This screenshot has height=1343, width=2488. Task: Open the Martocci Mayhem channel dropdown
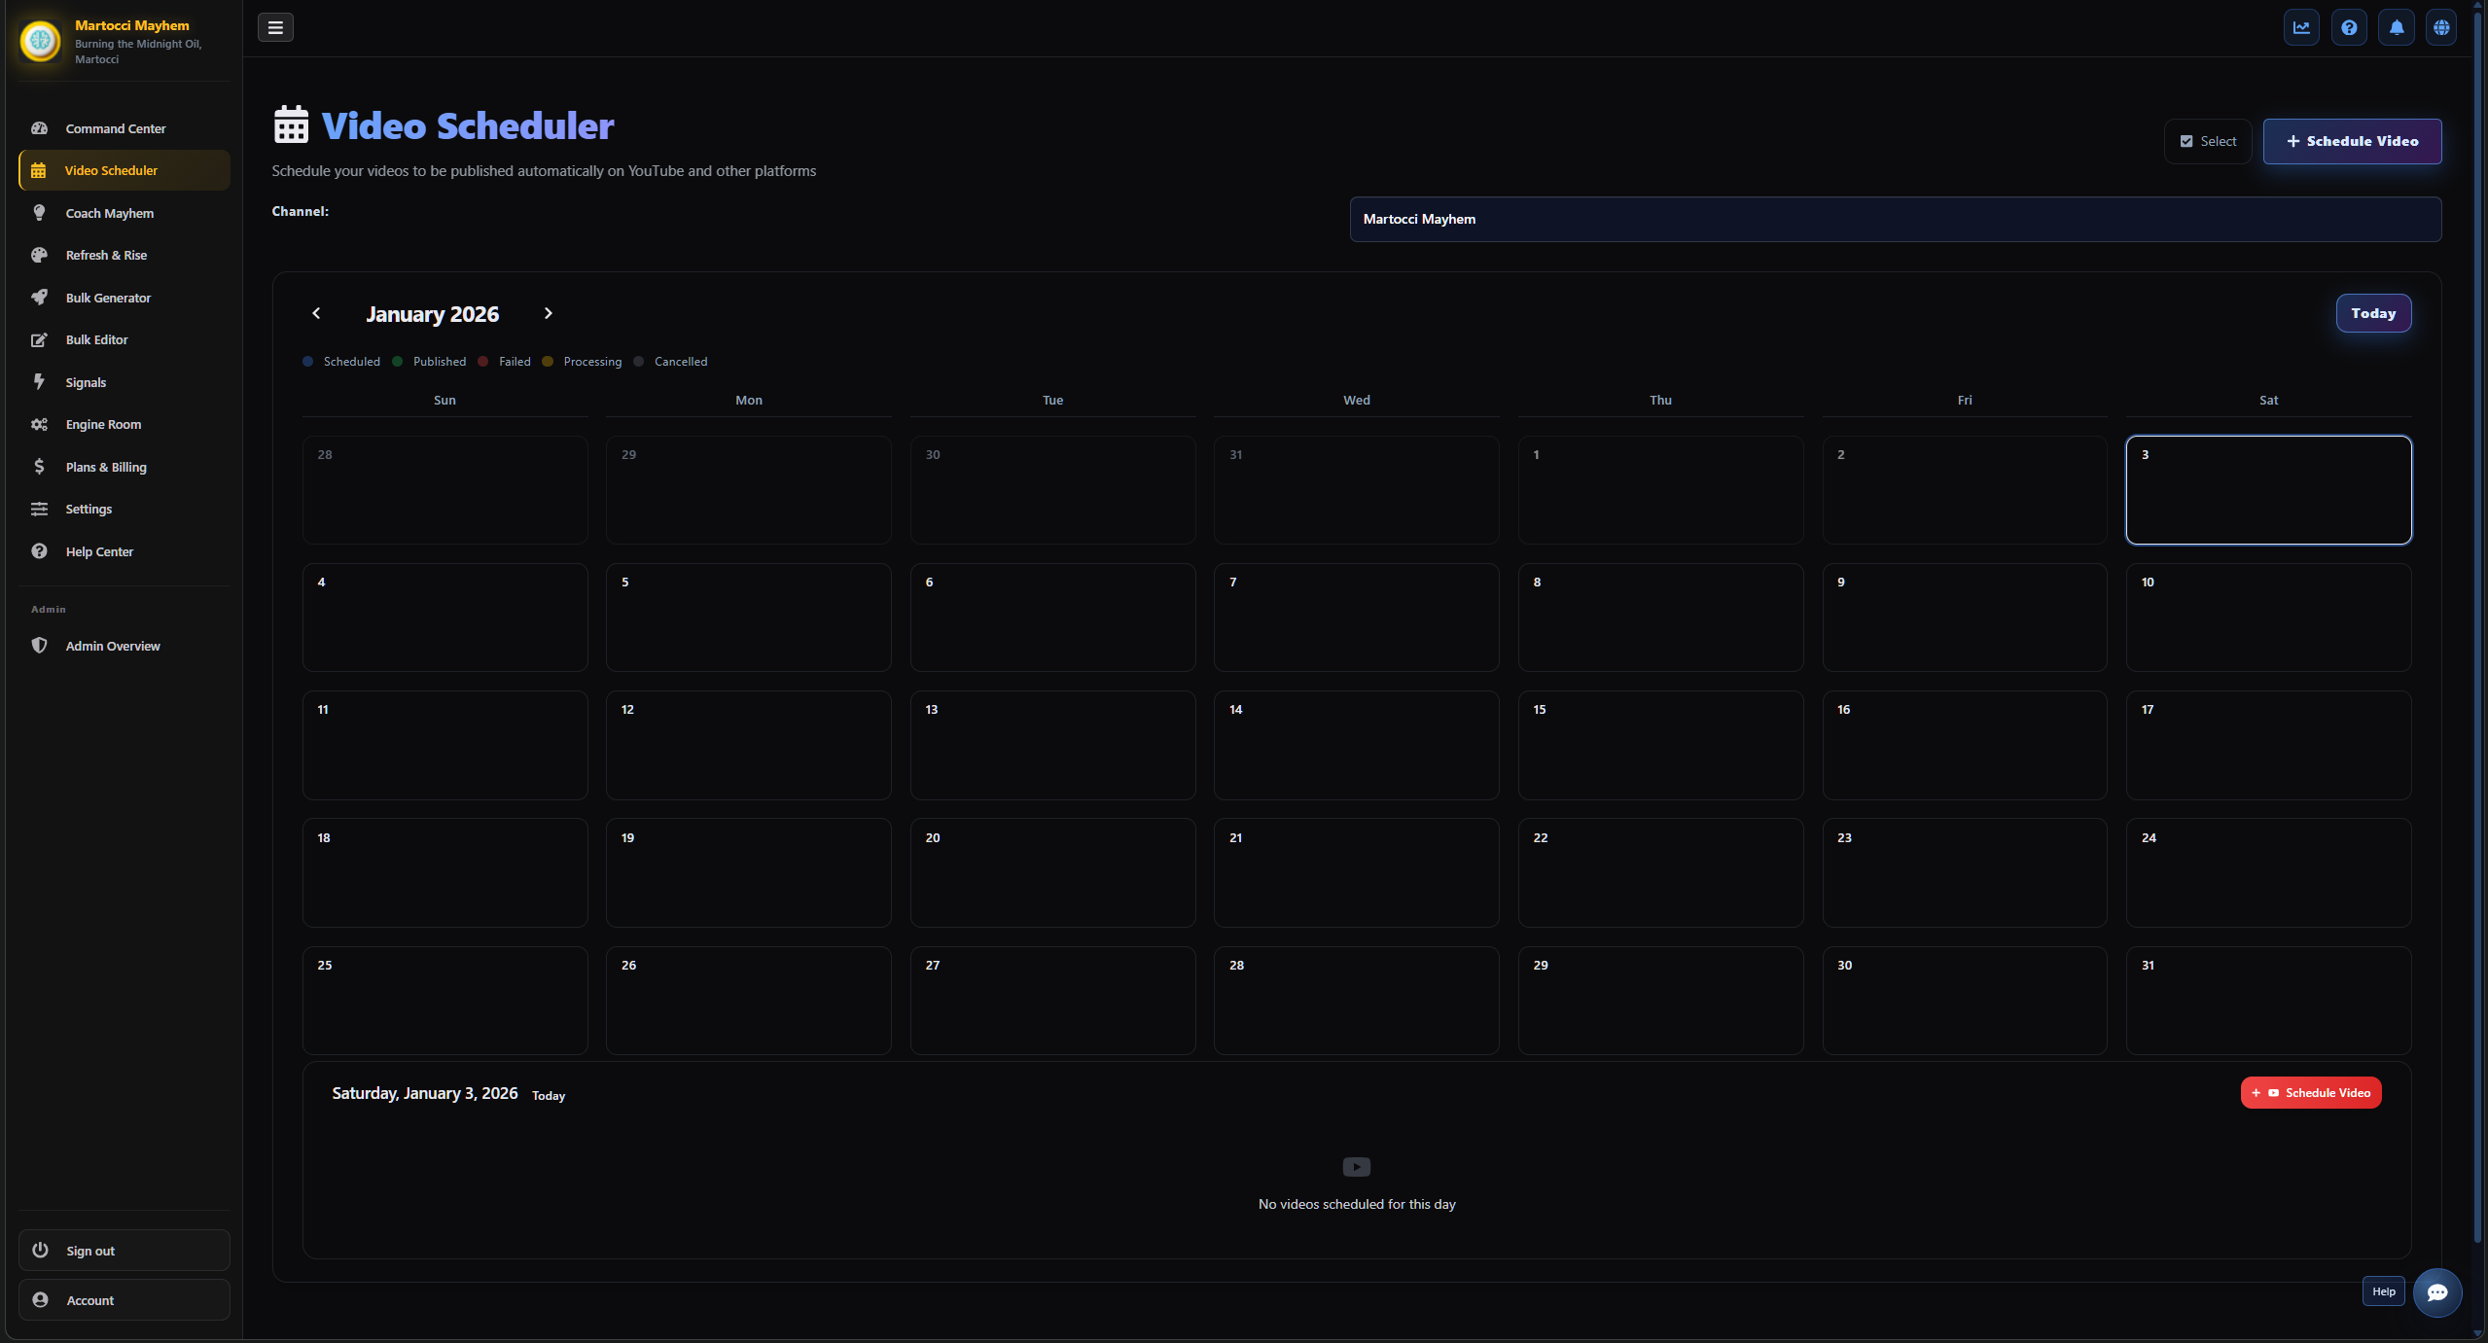tap(1895, 219)
